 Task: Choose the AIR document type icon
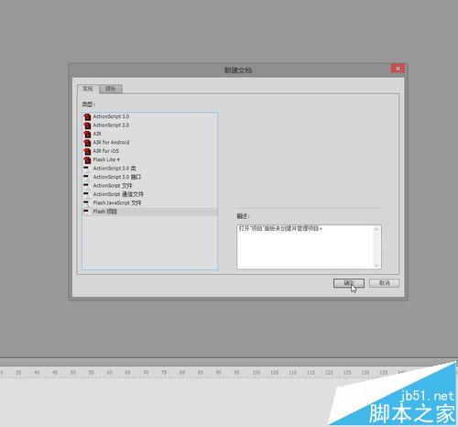(87, 134)
